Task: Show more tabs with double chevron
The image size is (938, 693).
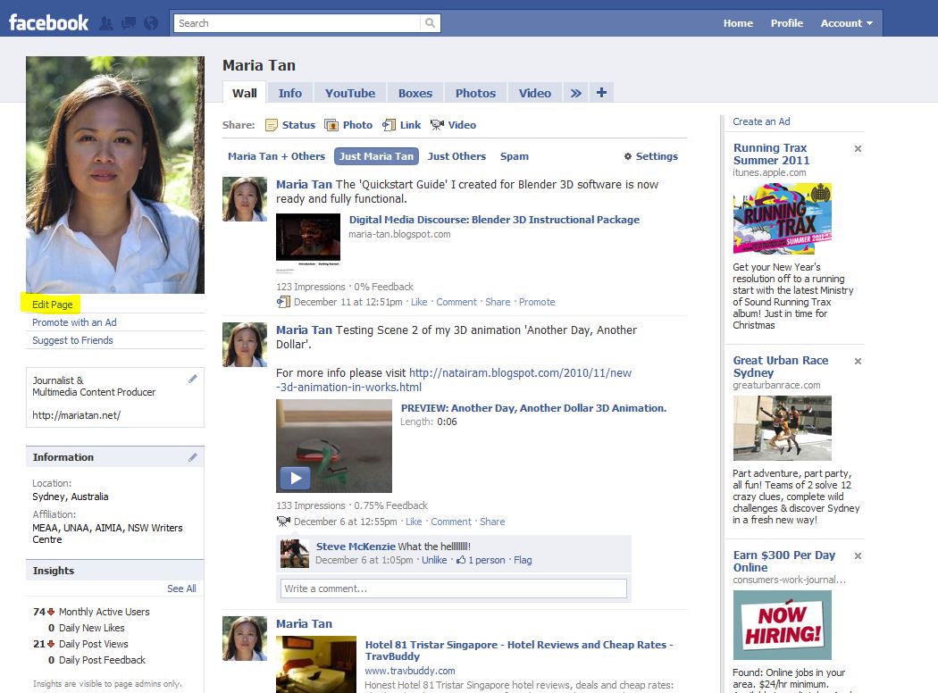Action: [575, 93]
